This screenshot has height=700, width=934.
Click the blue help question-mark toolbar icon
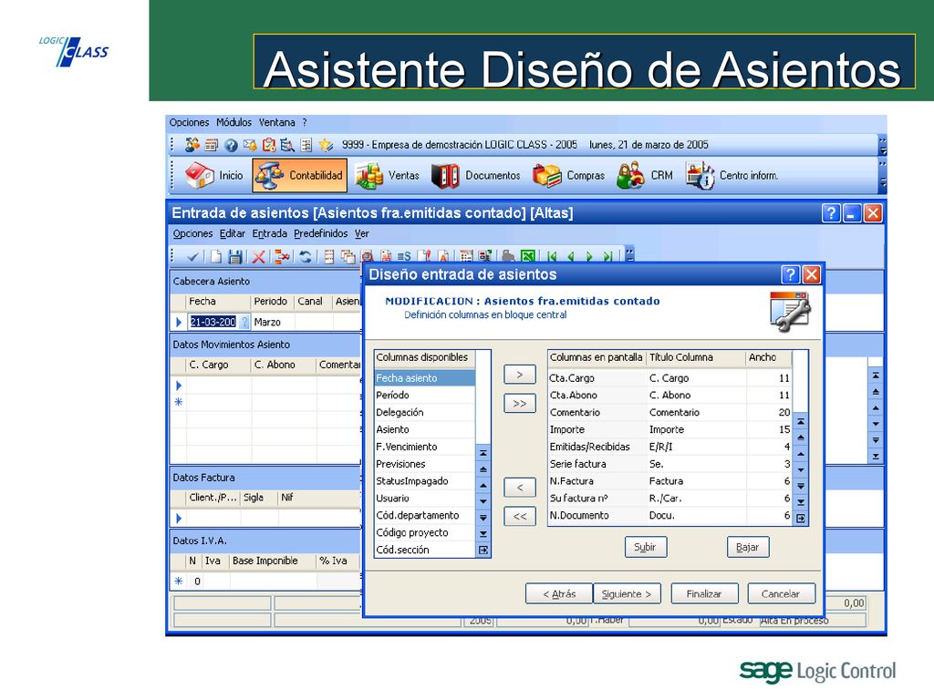[231, 145]
